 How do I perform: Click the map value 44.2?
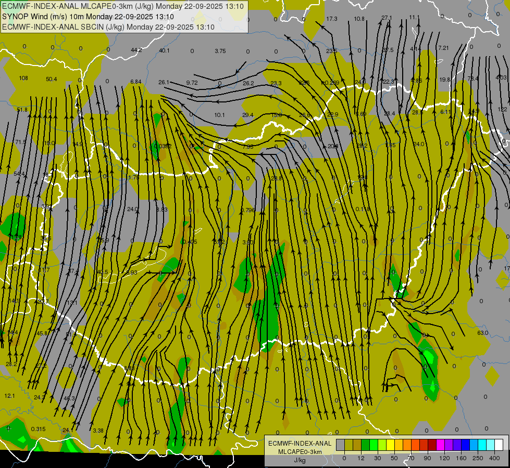pyautogui.click(x=136, y=50)
